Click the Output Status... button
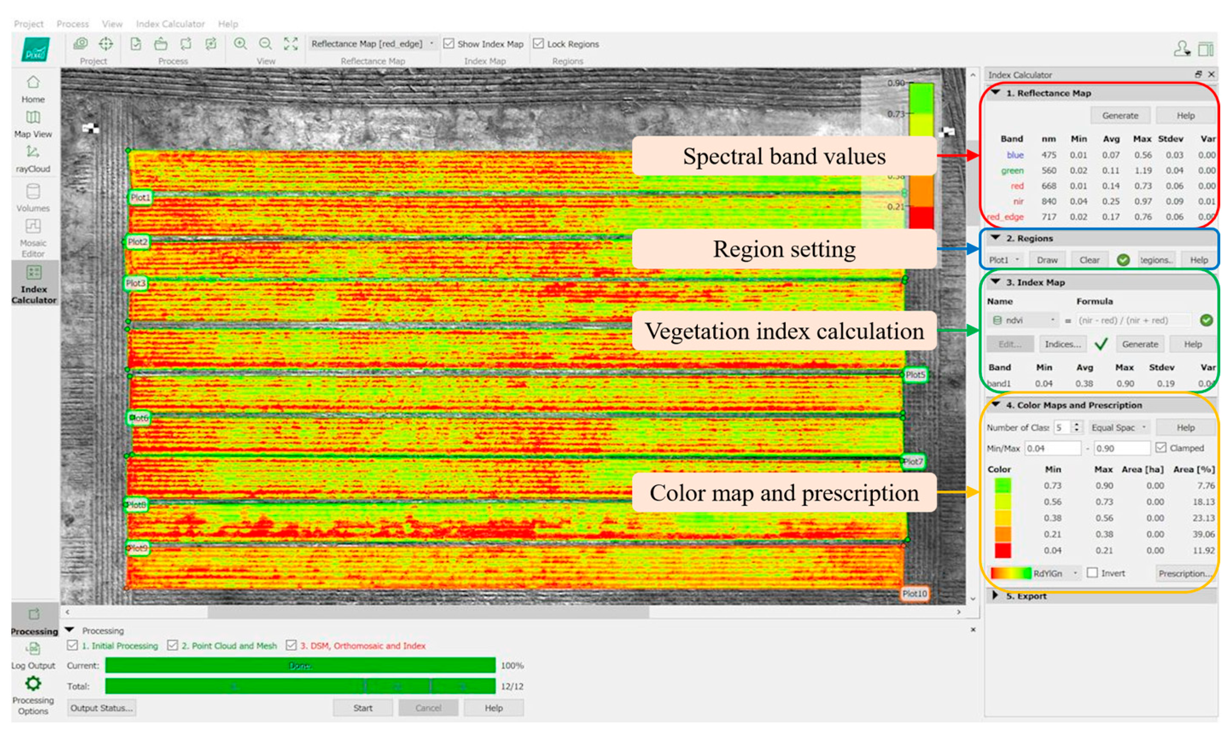This screenshot has height=736, width=1232. tap(102, 708)
